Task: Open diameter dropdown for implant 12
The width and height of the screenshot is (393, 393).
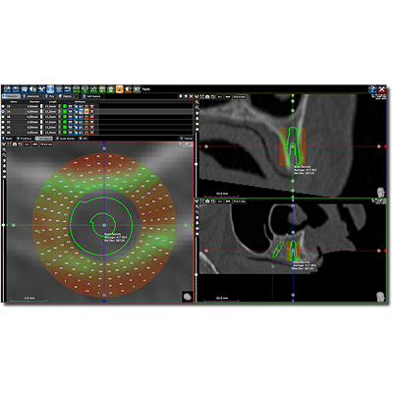Action: point(41,106)
